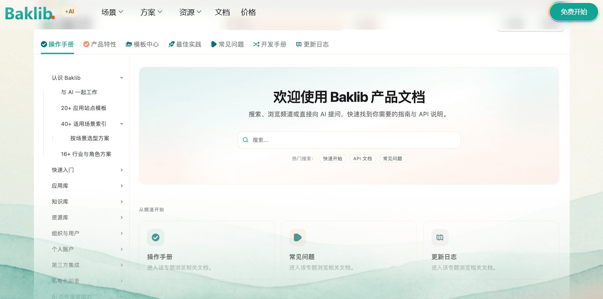The width and height of the screenshot is (603, 299).
Task: Click the 最佳实践 tab's feather icon
Action: [171, 44]
